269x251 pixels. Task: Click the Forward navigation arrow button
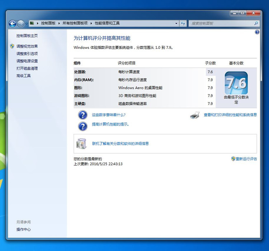click(21, 24)
